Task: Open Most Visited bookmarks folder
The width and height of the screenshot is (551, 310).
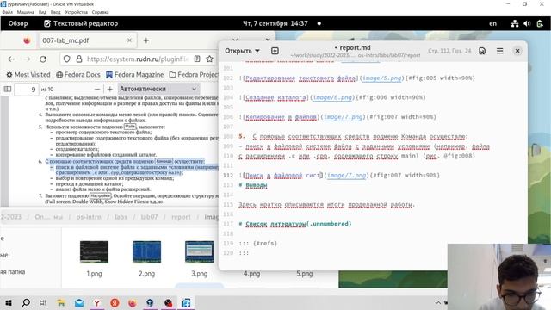Action: click(x=28, y=75)
